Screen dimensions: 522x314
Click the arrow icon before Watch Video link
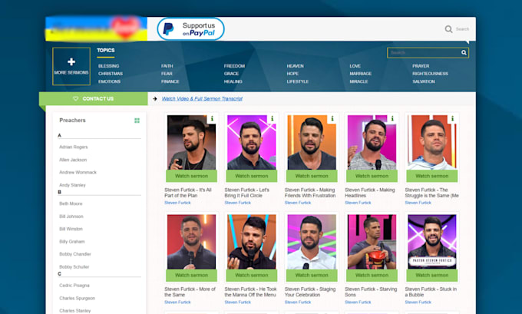[x=155, y=98]
